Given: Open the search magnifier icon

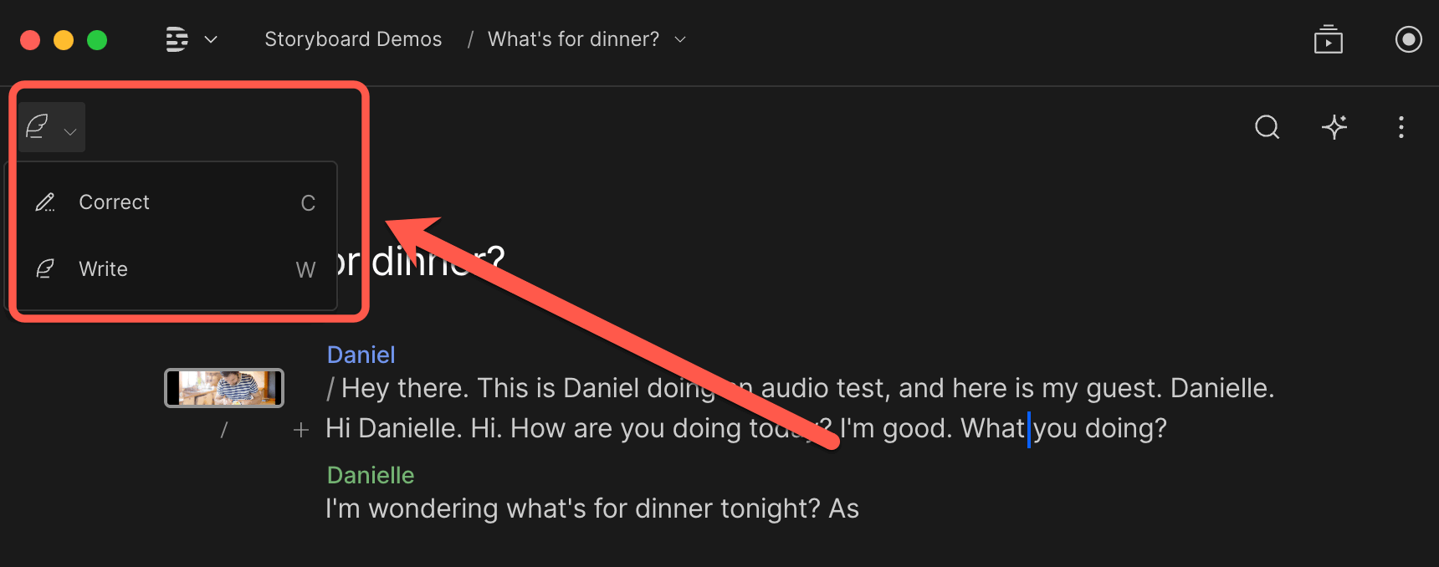Looking at the screenshot, I should coord(1267,127).
